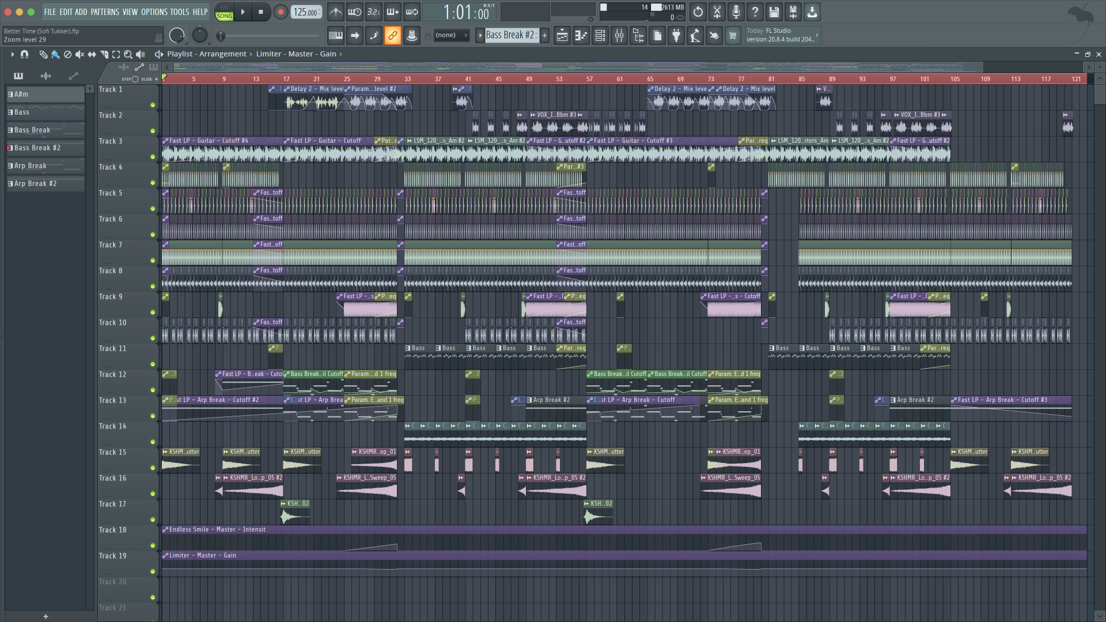Click the Play button
1106x622 pixels.
(243, 12)
